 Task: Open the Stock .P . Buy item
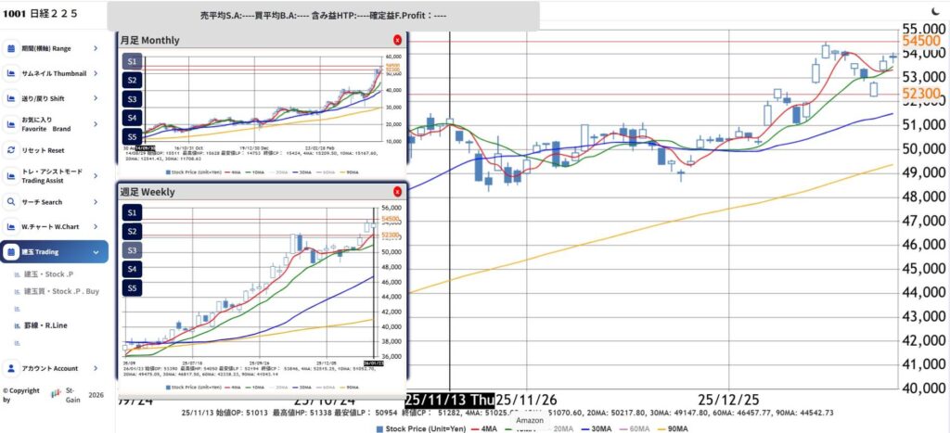[x=60, y=291]
